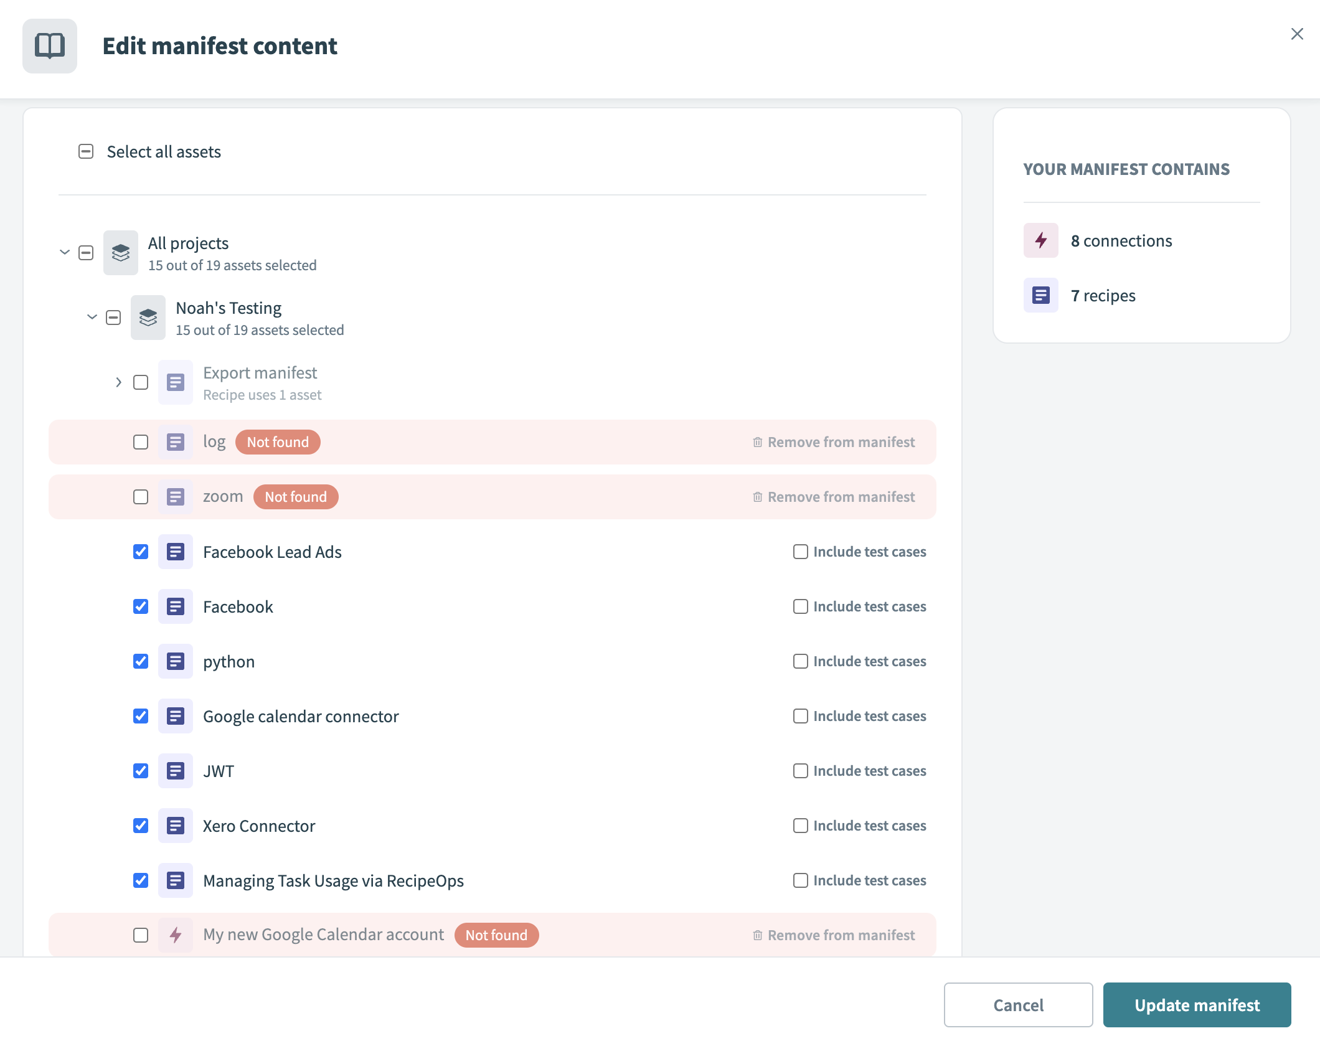This screenshot has height=1046, width=1320.
Task: Click the Update manifest button
Action: pos(1196,1005)
